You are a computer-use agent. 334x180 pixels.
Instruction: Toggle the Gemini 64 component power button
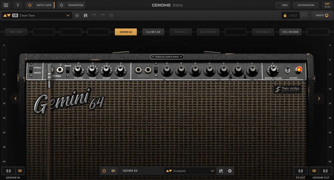point(104,171)
